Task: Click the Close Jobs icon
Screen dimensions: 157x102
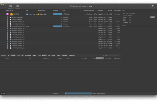Action: pyautogui.click(x=152, y=6)
